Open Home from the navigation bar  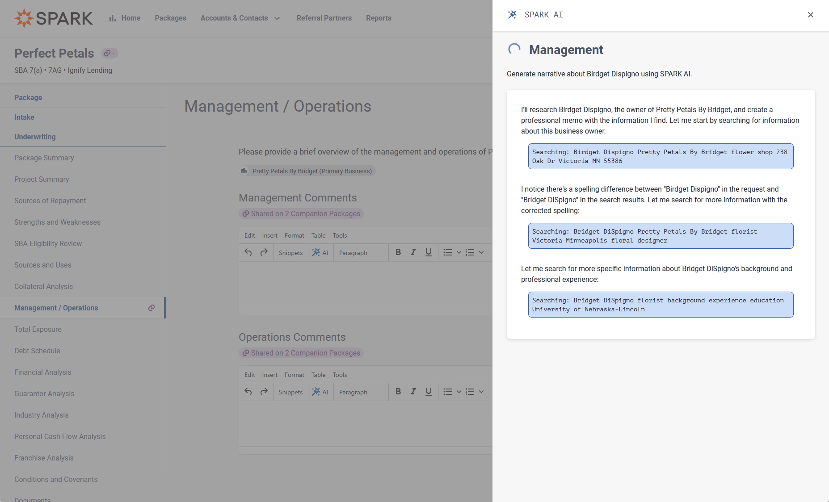coord(125,18)
